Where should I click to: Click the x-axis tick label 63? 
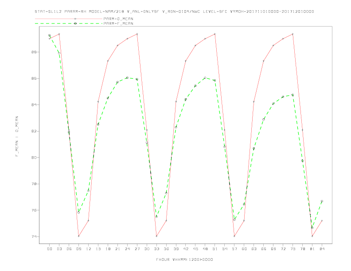tap(254, 249)
